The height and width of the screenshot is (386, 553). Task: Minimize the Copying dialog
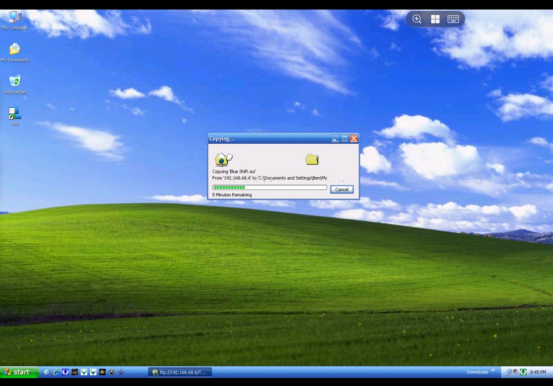[x=335, y=138]
